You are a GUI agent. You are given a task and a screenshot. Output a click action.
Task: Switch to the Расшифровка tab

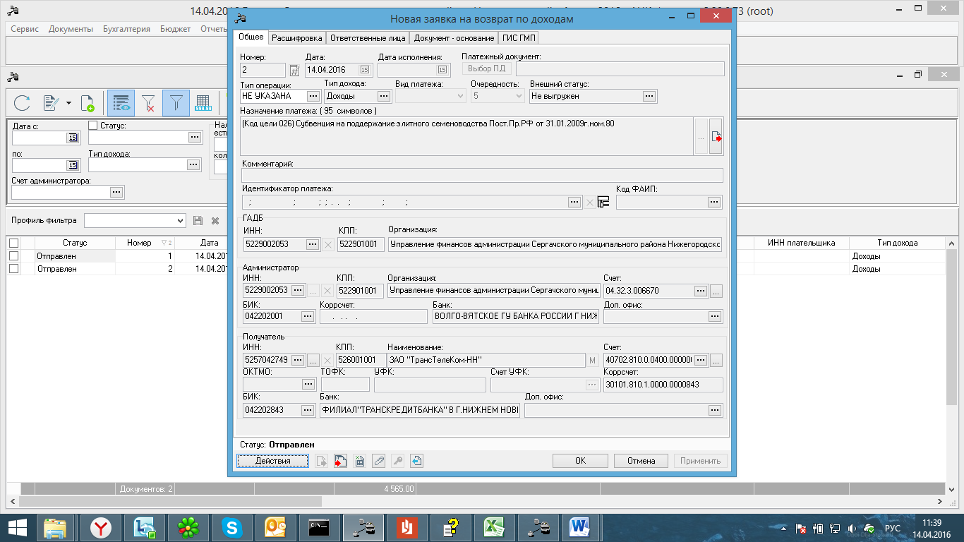tap(297, 38)
